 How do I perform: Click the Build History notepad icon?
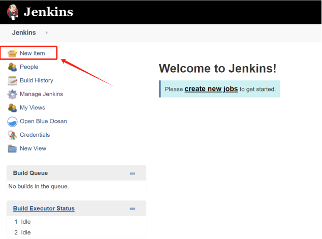click(x=12, y=81)
